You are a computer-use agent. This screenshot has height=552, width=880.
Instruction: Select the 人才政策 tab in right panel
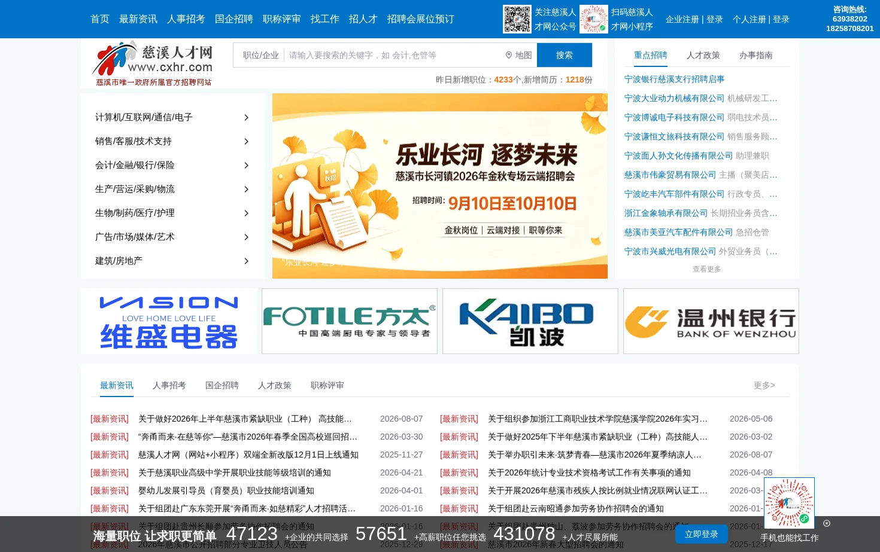tap(703, 55)
